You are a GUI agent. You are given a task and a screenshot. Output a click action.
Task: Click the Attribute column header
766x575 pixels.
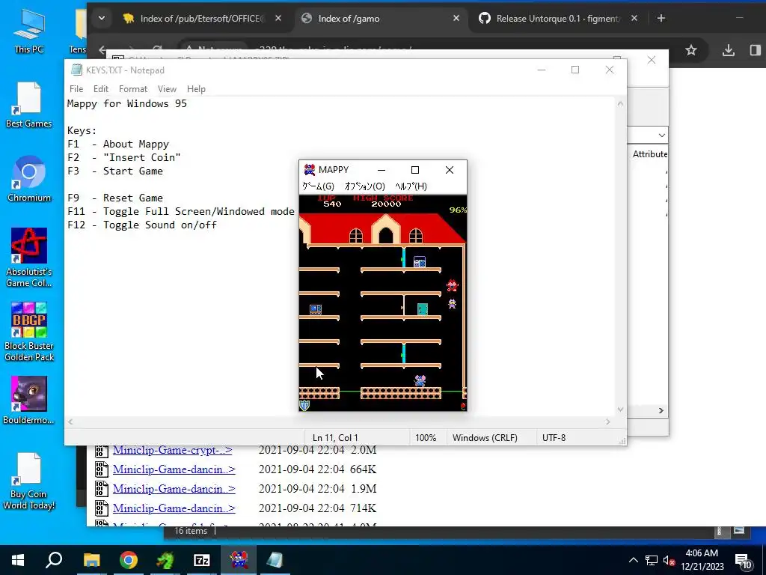[x=649, y=154]
